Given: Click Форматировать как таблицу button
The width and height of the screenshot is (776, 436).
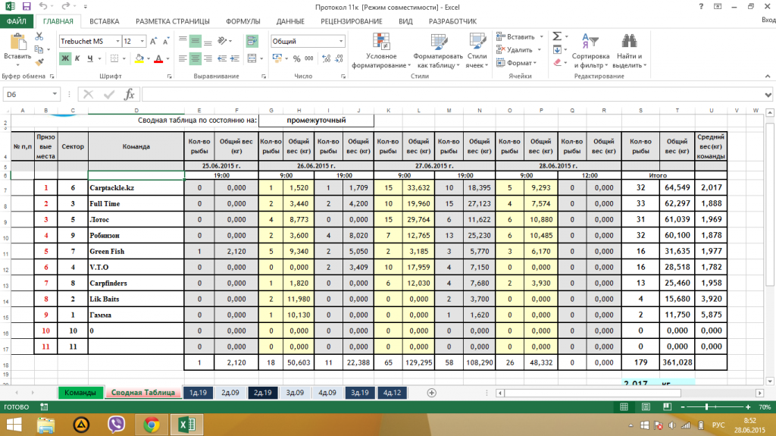Looking at the screenshot, I should (x=437, y=50).
